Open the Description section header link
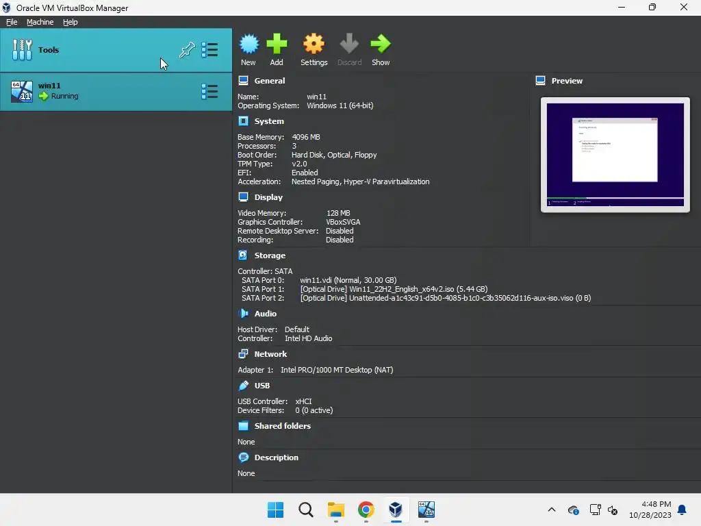Viewport: 701px width, 526px height. tap(276, 457)
